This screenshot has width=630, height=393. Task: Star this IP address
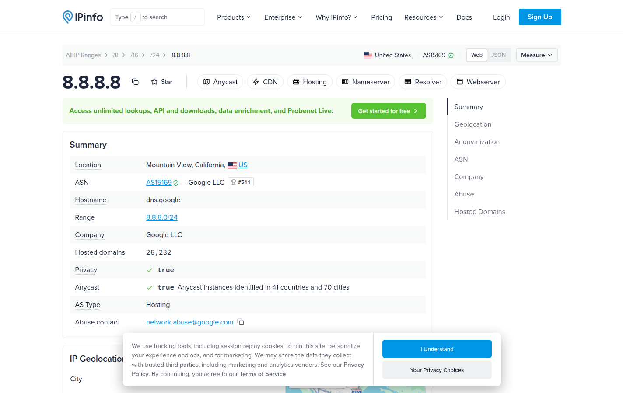tap(161, 82)
